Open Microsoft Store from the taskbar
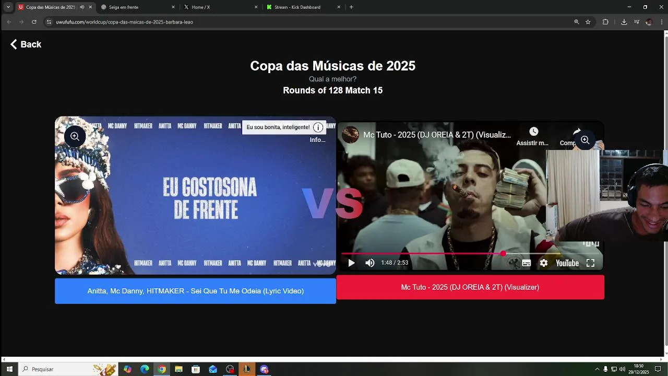668x376 pixels. pyautogui.click(x=196, y=369)
